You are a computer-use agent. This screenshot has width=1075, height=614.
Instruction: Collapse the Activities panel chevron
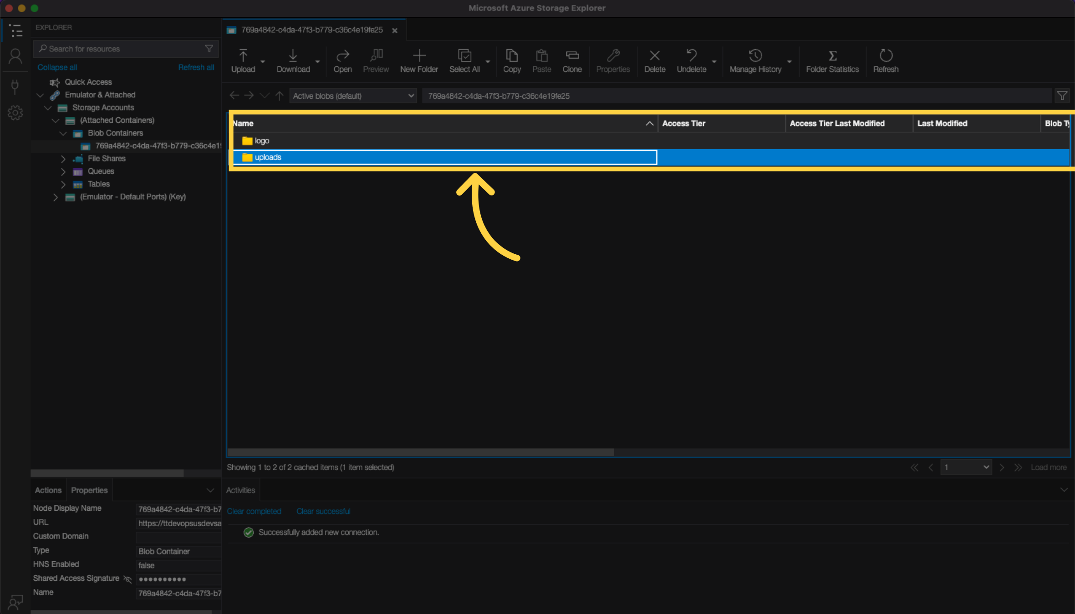point(1064,490)
